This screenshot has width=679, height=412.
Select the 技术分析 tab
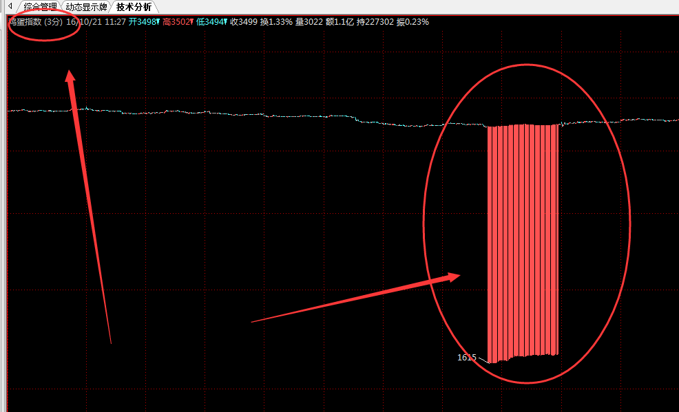point(134,7)
